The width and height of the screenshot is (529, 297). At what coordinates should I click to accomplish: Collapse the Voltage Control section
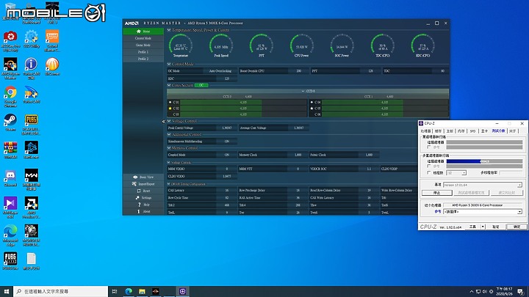point(169,121)
